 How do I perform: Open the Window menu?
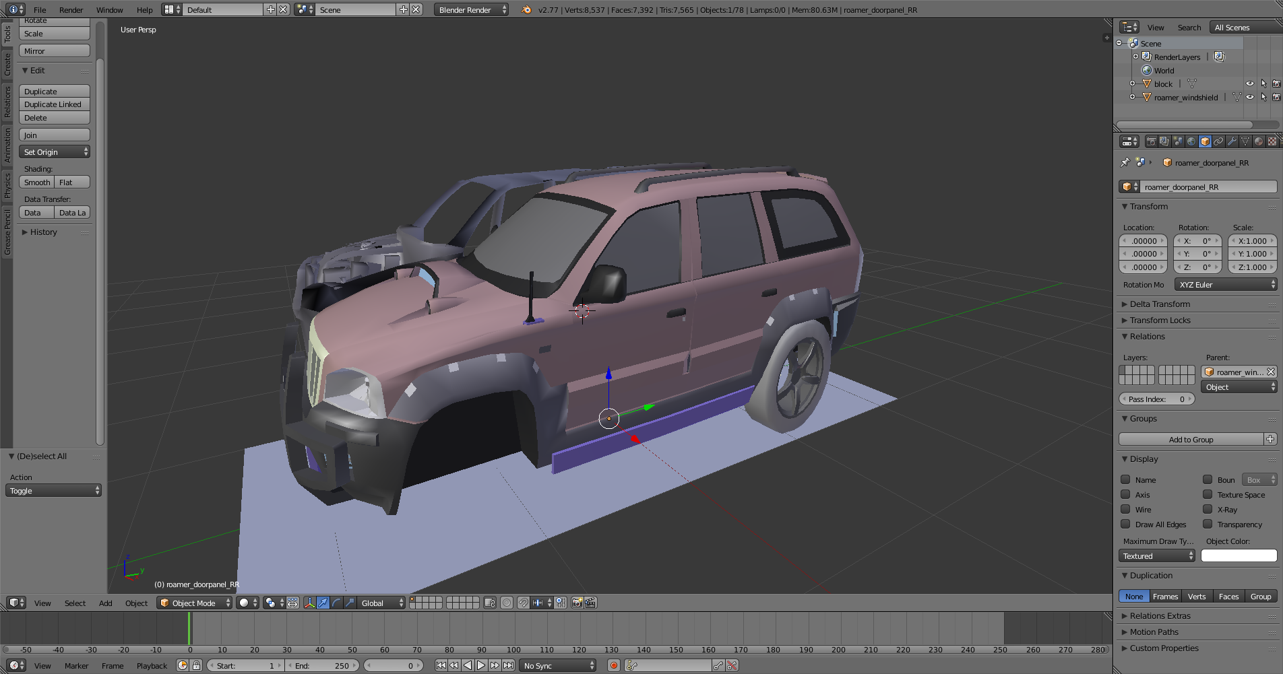click(109, 10)
